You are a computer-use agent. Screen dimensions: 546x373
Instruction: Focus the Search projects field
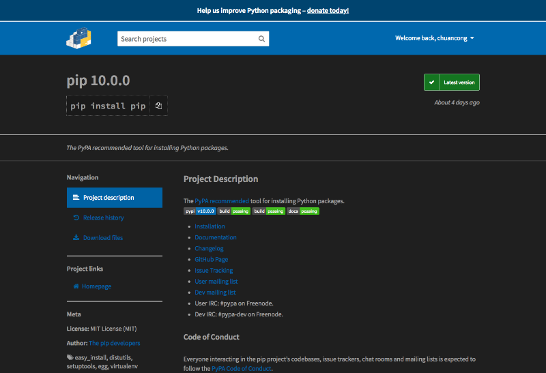193,39
